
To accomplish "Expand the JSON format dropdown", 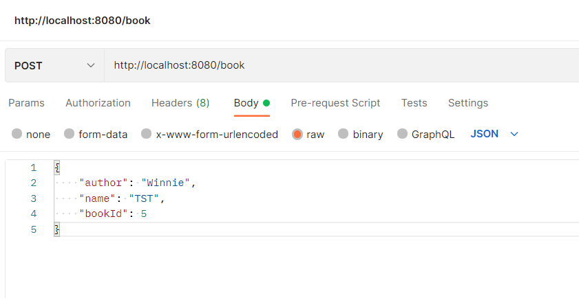I will 494,134.
